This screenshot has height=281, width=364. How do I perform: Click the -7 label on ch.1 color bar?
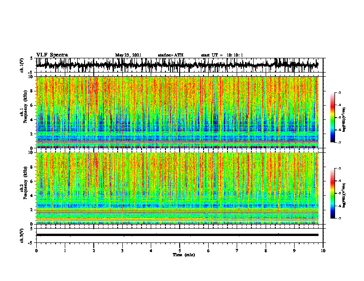pyautogui.click(x=339, y=142)
